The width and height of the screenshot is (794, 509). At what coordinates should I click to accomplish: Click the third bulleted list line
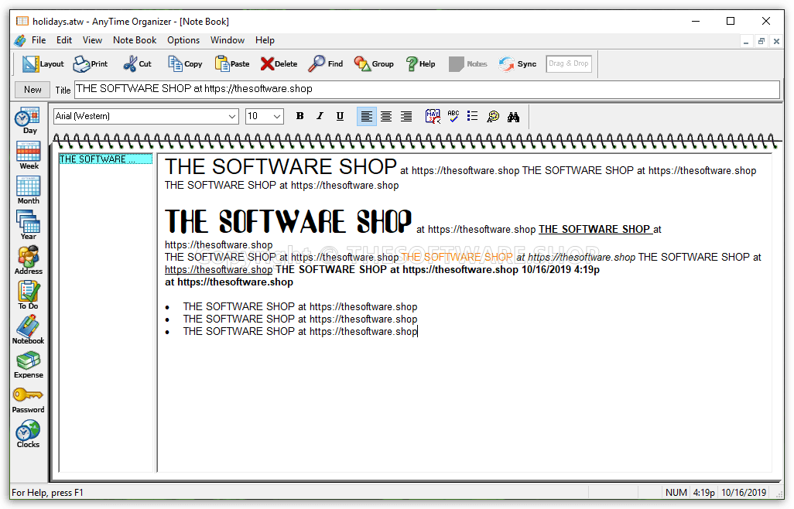299,331
